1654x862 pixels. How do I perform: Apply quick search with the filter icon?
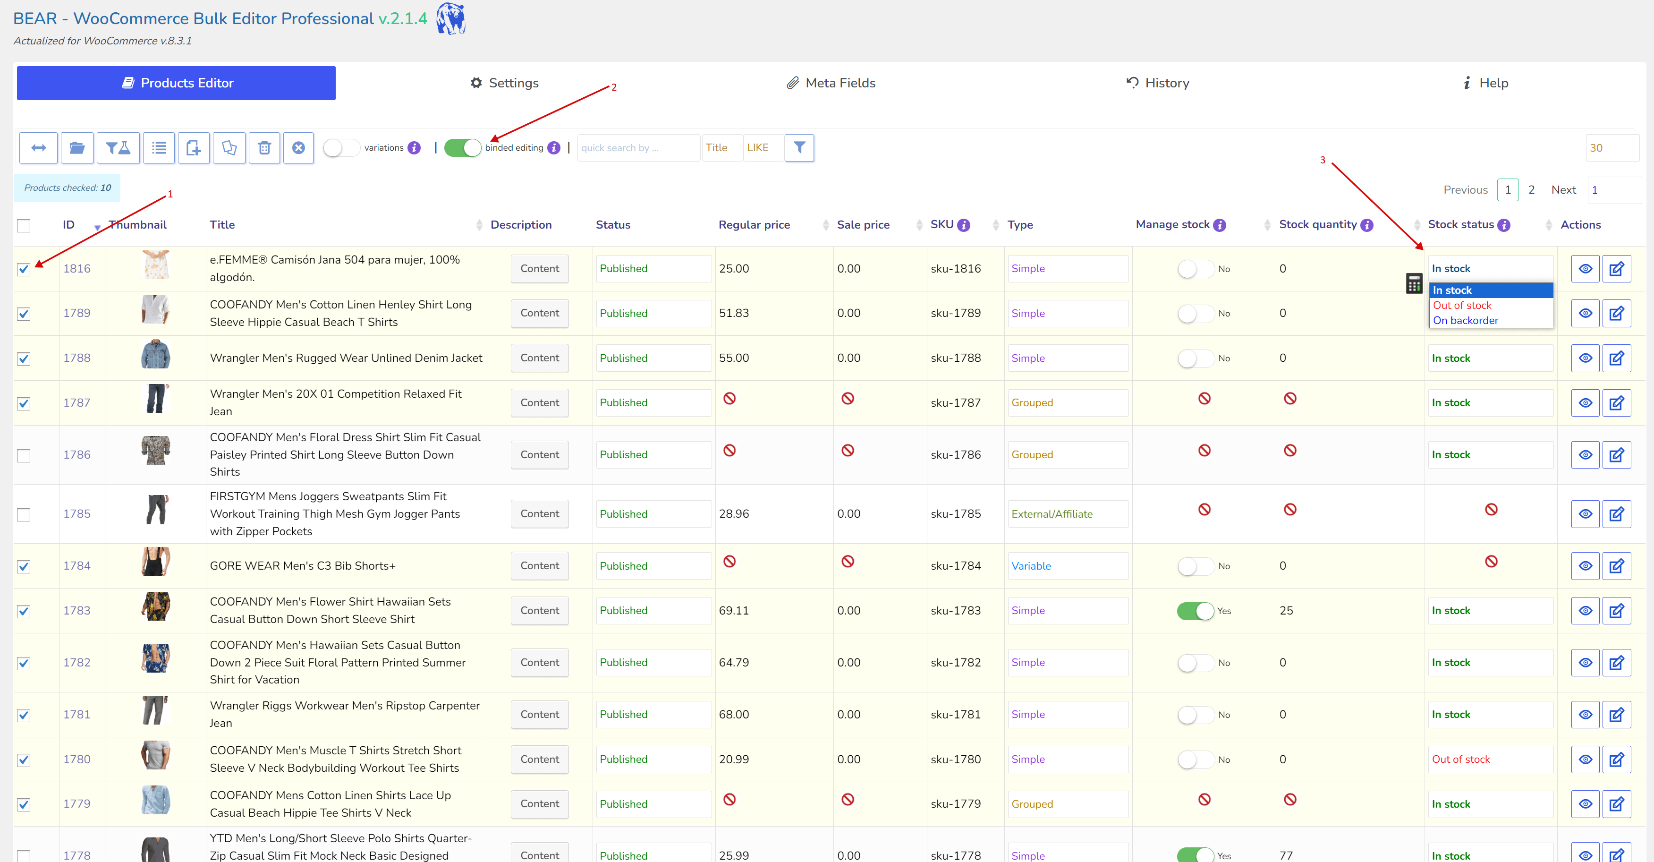coord(799,148)
